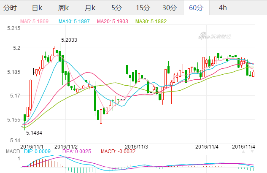Choose the 15分 interval tab
This screenshot has height=173, width=267.
143,8
